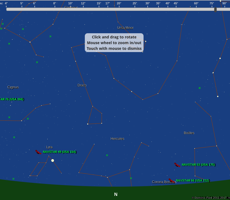
Task: Open the NAVSTAR 49 (USA 154) label
Action: click(59, 152)
